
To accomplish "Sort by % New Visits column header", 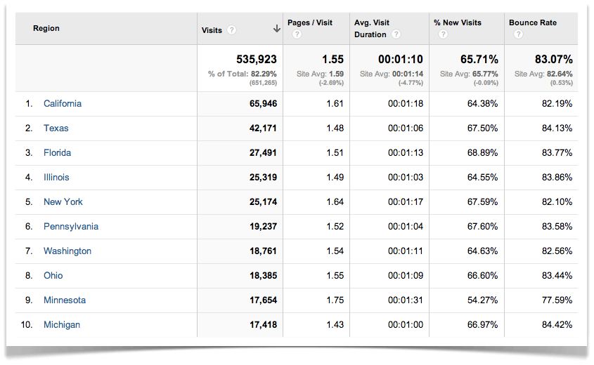I will tap(458, 22).
